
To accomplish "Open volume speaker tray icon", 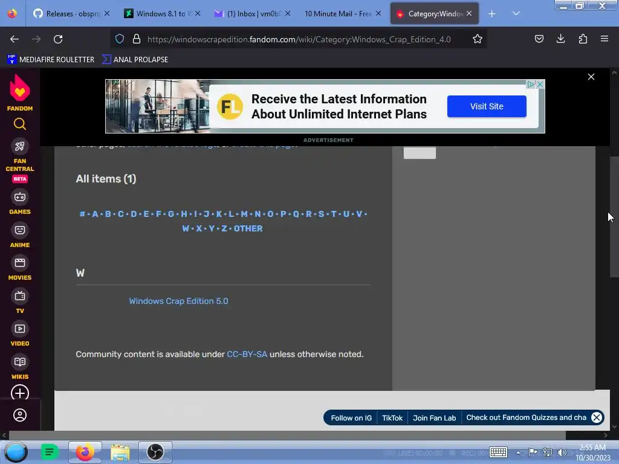I will (561, 452).
